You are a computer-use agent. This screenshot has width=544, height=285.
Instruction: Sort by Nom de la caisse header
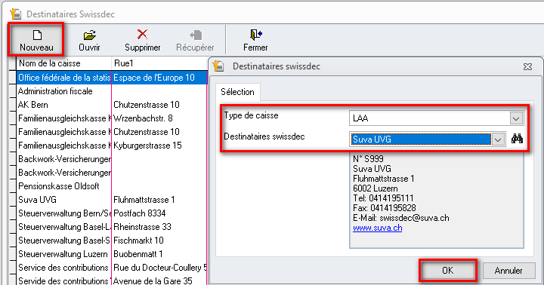click(x=63, y=63)
